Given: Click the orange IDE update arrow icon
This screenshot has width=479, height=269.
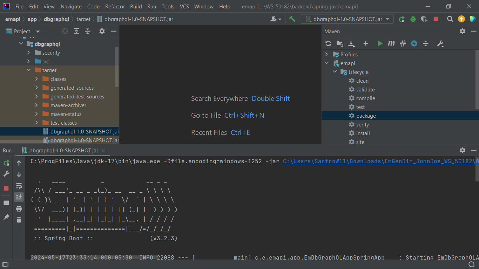Looking at the screenshot, I should pyautogui.click(x=461, y=19).
